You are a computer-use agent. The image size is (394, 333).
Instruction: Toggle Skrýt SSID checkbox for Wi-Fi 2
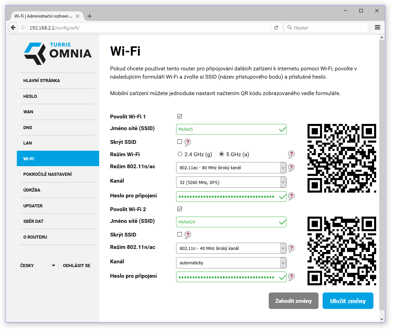coord(179,234)
